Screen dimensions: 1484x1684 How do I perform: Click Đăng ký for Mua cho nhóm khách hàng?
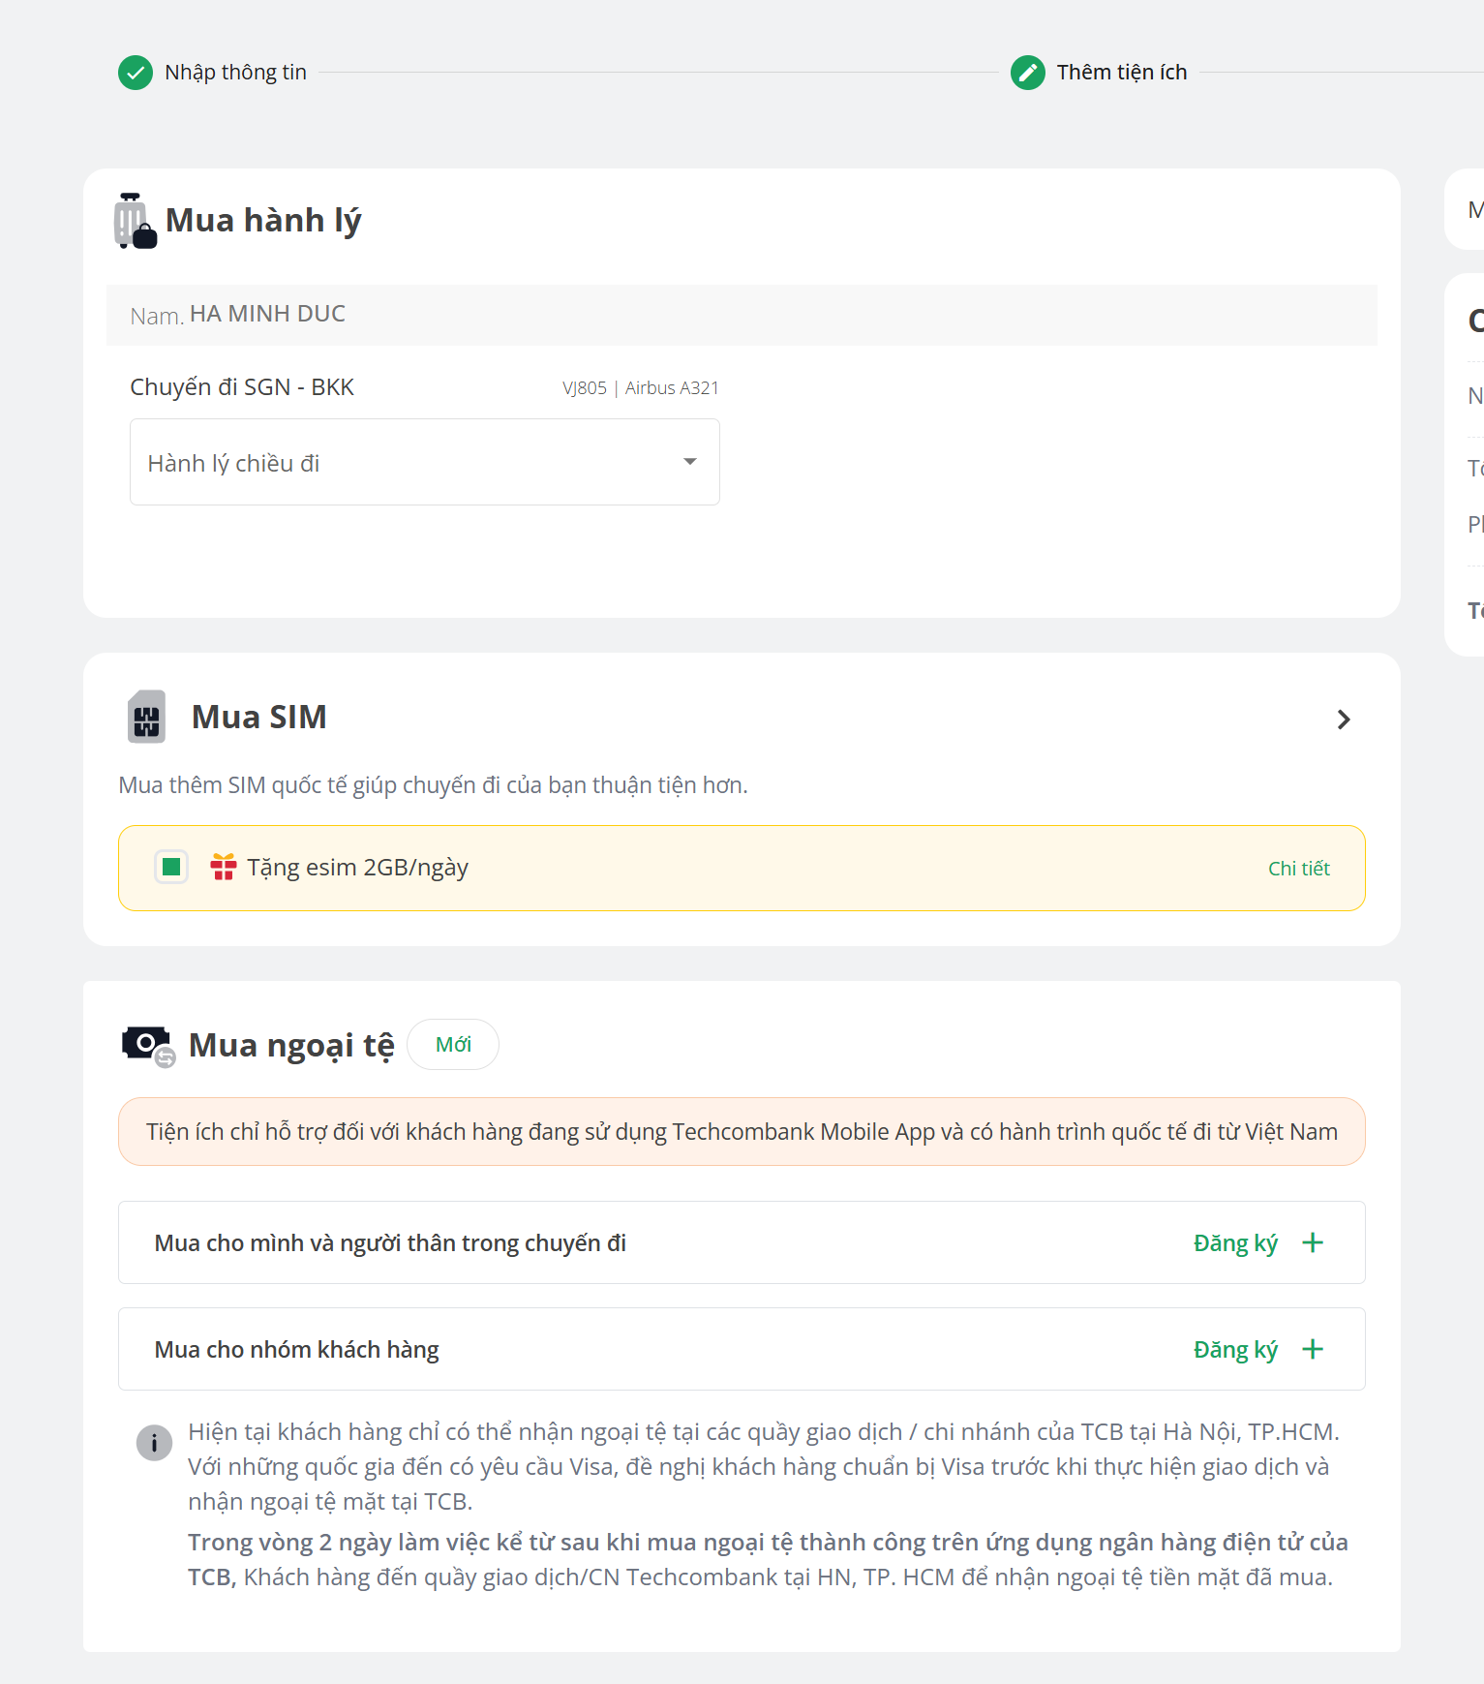coord(1235,1350)
